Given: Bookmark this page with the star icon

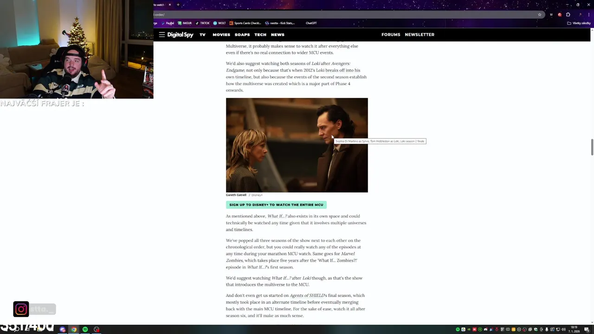Looking at the screenshot, I should pos(540,14).
